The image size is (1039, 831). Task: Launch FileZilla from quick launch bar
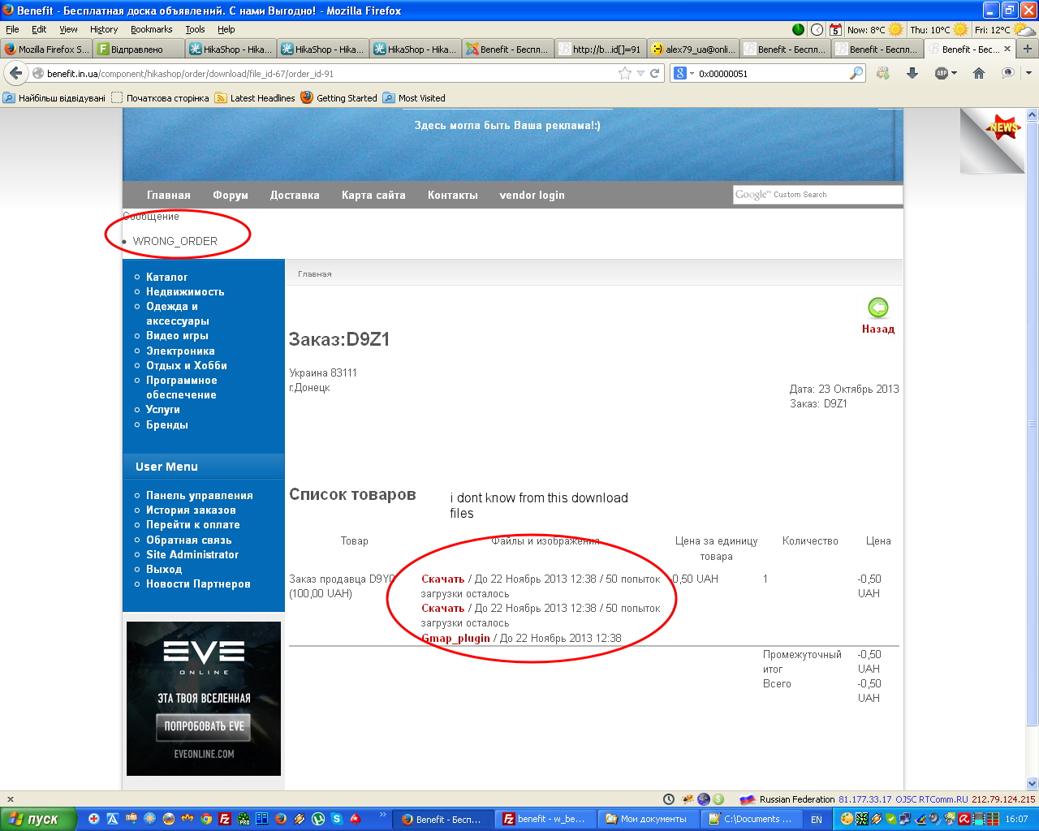[x=225, y=819]
